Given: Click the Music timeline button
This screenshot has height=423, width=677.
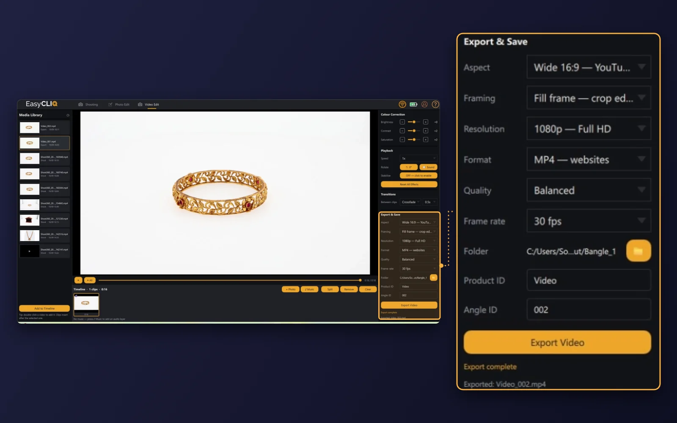Looking at the screenshot, I should [x=309, y=289].
